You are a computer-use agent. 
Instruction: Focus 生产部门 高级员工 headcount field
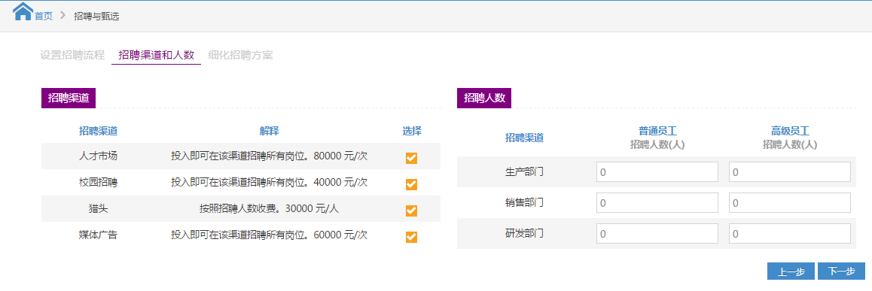point(790,172)
